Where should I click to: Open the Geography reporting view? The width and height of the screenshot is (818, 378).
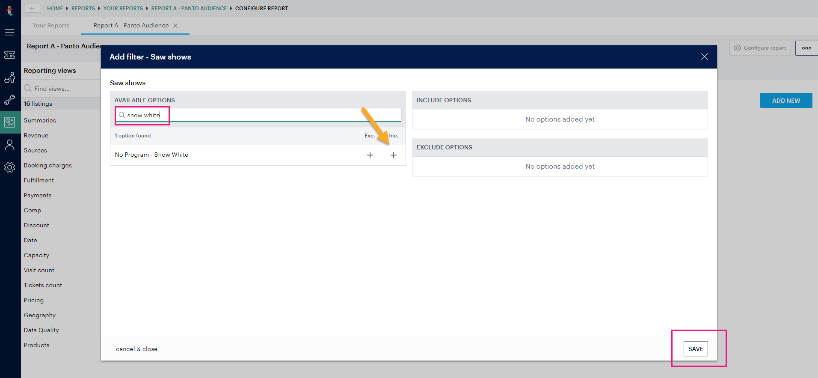click(39, 315)
